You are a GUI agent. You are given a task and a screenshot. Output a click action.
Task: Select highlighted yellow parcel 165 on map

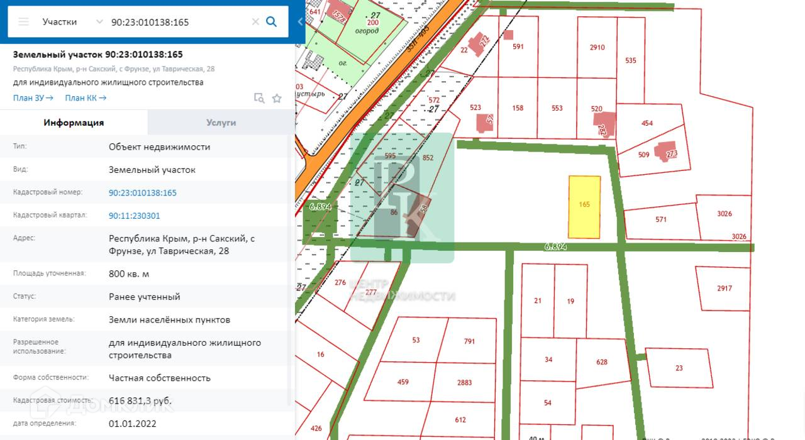(x=584, y=207)
